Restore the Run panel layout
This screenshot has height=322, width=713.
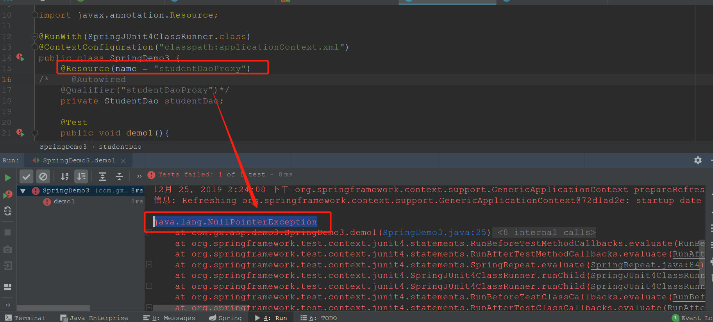click(x=7, y=287)
